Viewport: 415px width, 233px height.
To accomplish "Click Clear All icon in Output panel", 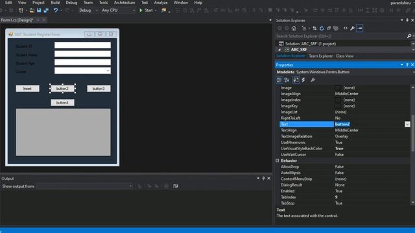I will (166, 186).
